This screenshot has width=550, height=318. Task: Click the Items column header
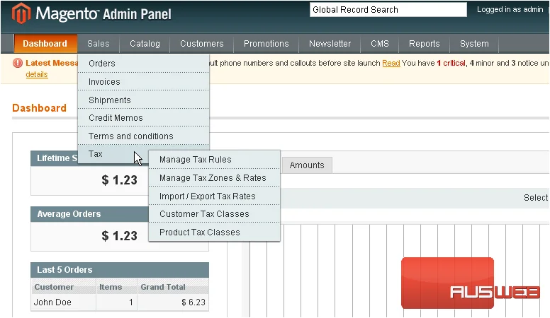[116, 287]
